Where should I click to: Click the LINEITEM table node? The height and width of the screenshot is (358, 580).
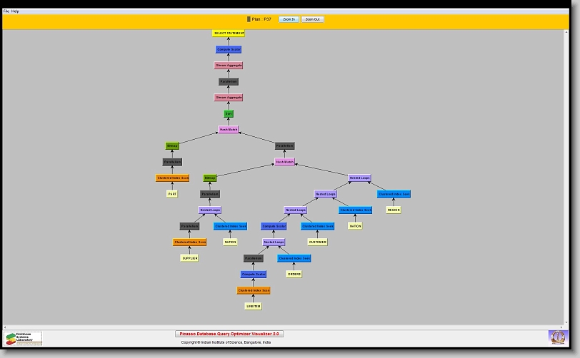[254, 307]
